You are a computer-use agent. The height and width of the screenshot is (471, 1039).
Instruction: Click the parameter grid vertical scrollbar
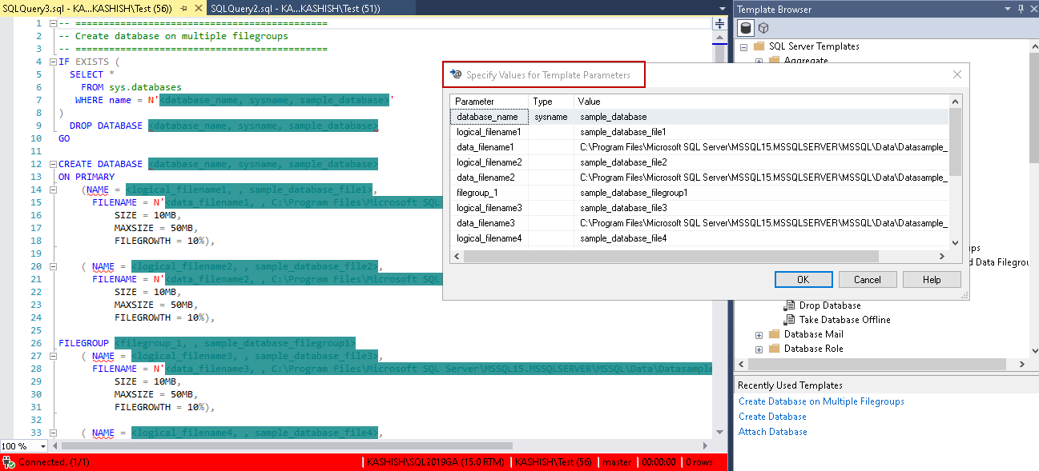(x=955, y=141)
